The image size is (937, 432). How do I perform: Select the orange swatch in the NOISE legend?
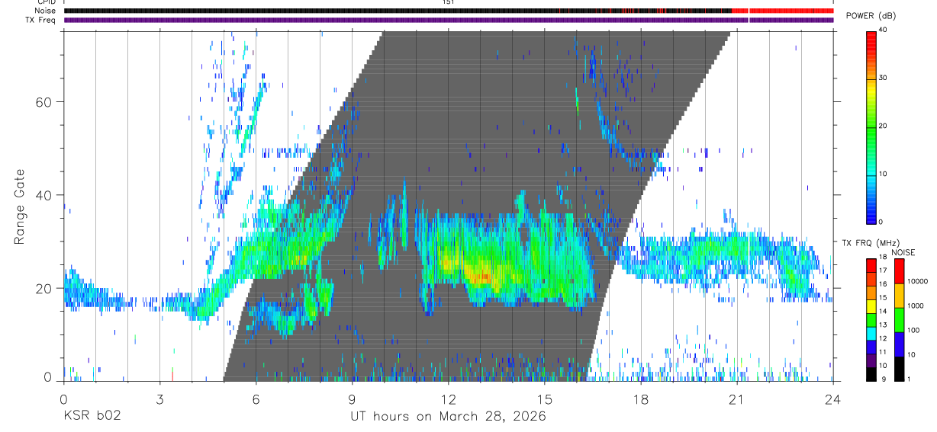tap(899, 296)
